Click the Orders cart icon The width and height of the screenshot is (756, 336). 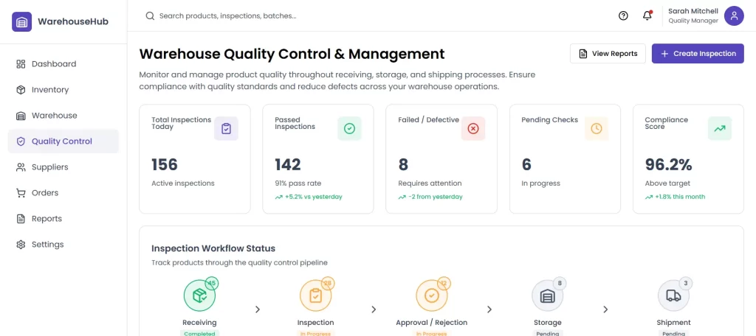click(x=21, y=193)
